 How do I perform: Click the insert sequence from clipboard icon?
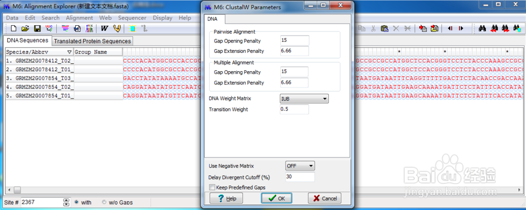423,29
